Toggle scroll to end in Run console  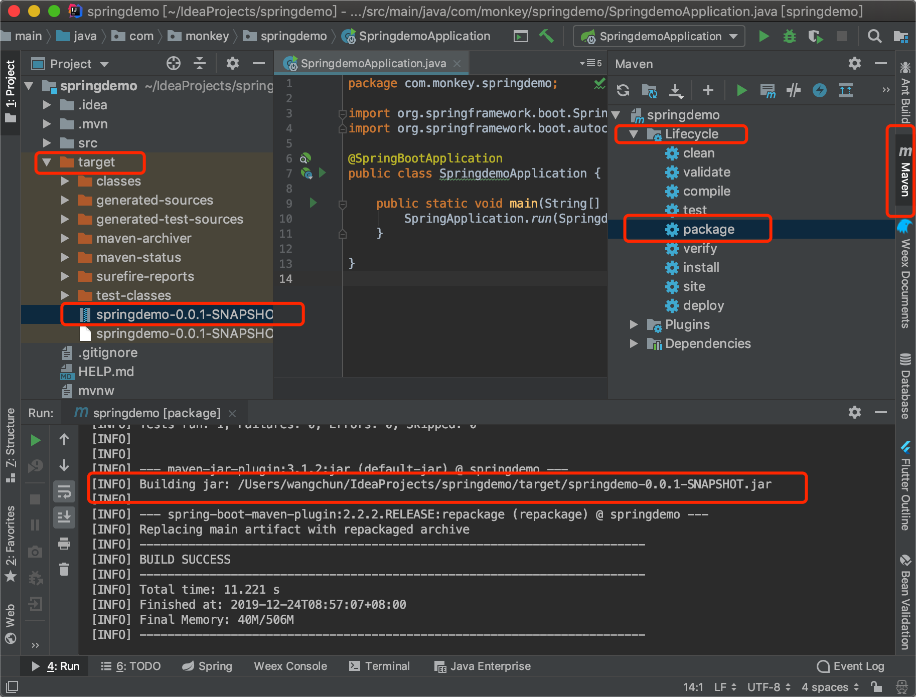coord(64,517)
